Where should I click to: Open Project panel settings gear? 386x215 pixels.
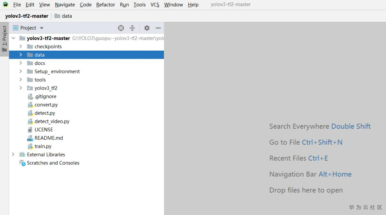147,28
